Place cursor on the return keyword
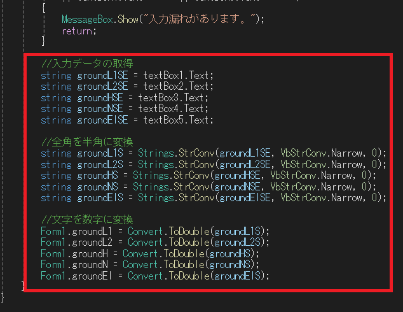Viewport: 403px width, 312px height. coord(77,31)
